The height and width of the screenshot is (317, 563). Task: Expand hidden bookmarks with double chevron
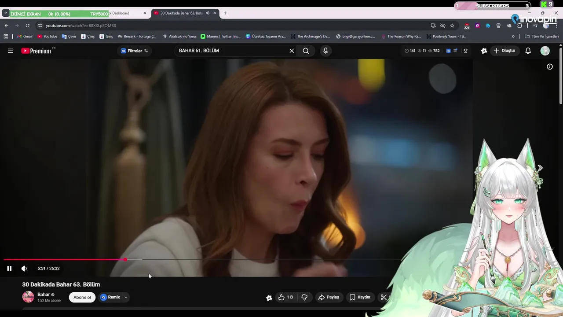click(513, 37)
